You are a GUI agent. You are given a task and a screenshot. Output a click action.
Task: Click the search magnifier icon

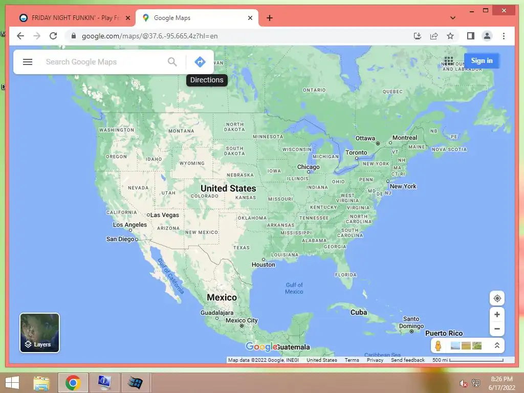[172, 62]
